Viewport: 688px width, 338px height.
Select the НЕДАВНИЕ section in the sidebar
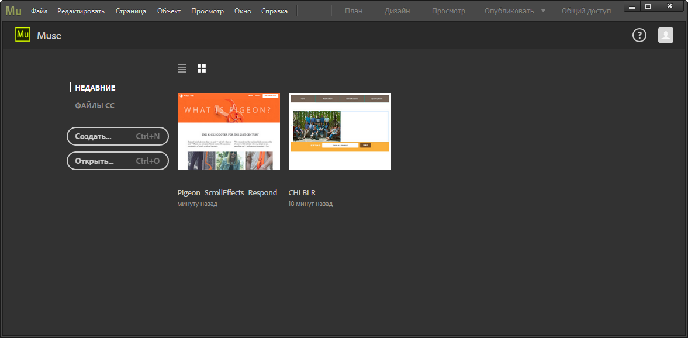[x=95, y=88]
